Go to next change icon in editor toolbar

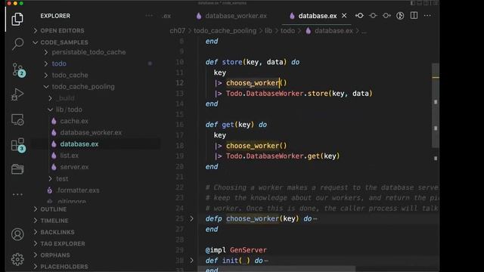386,16
